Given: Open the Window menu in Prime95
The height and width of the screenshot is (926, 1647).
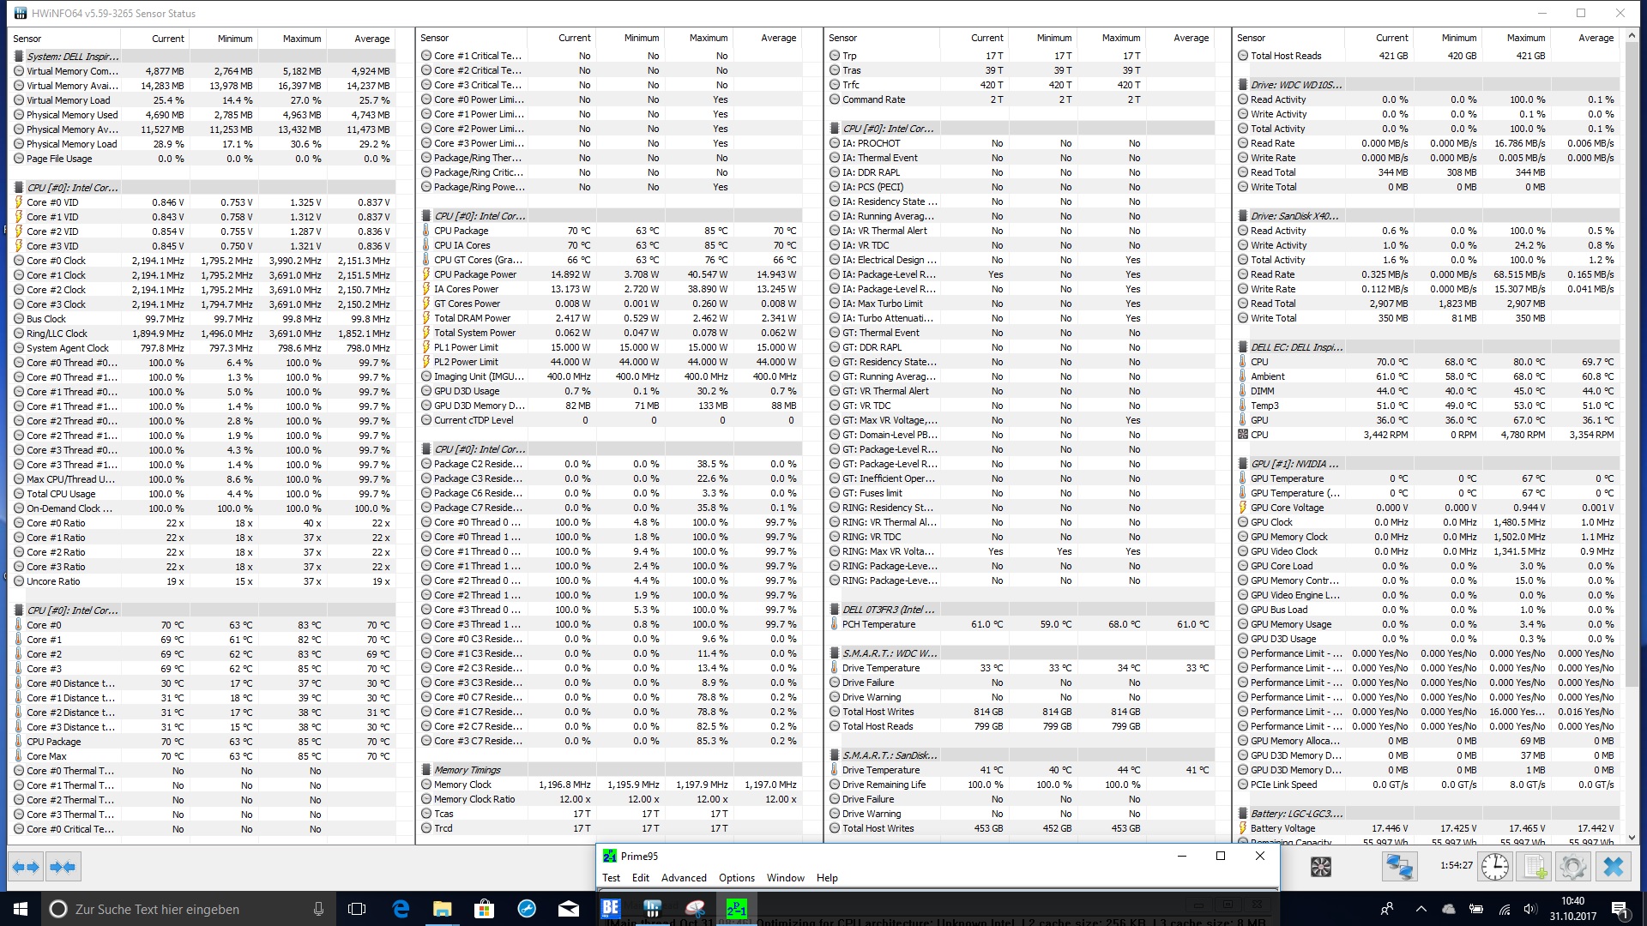Looking at the screenshot, I should click(786, 878).
